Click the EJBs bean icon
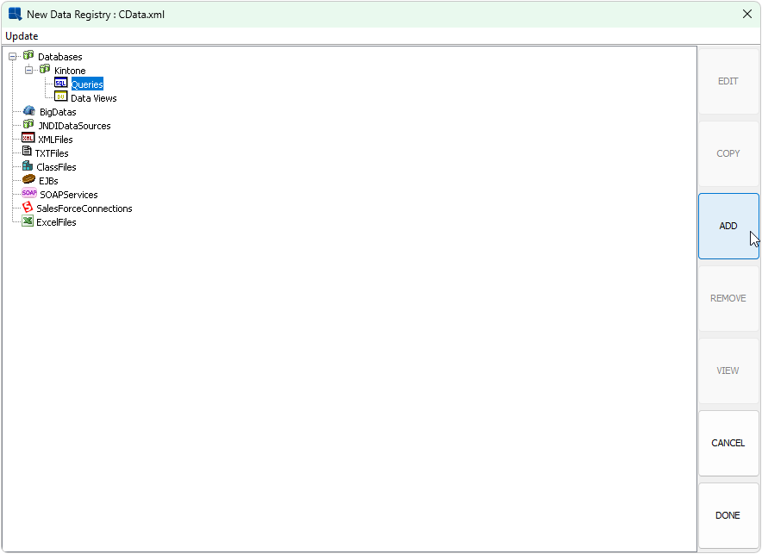The image size is (762, 554). [28, 181]
